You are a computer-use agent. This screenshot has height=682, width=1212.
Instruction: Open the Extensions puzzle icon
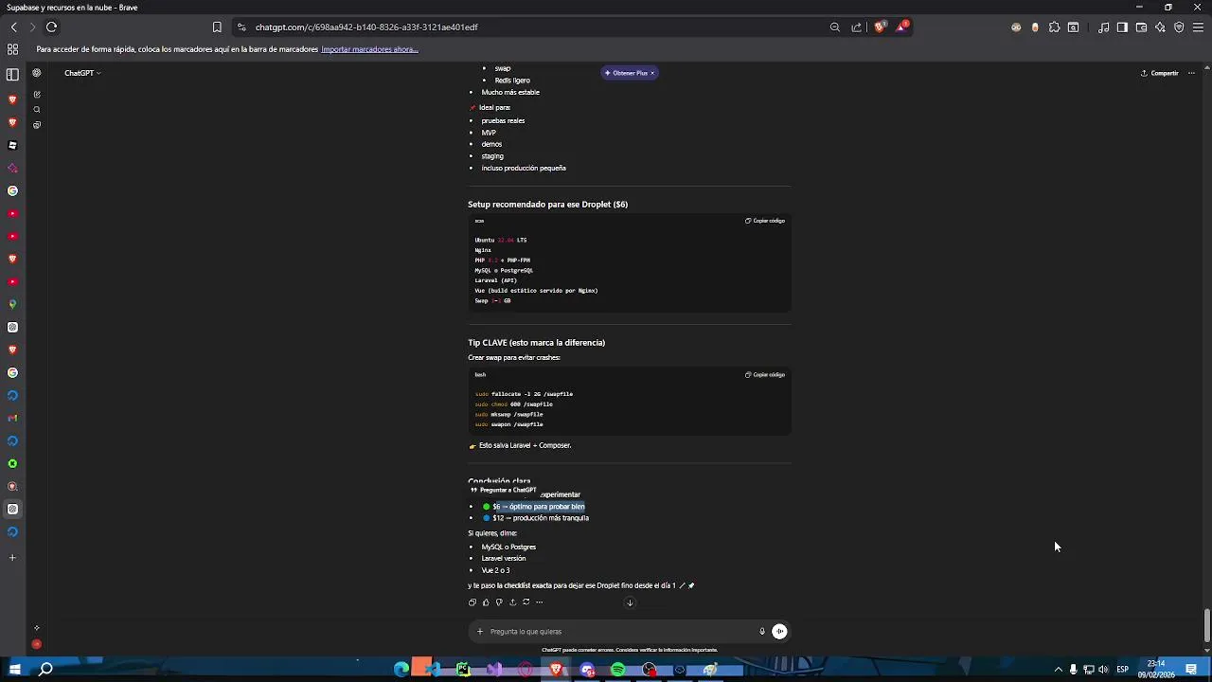[1054, 27]
